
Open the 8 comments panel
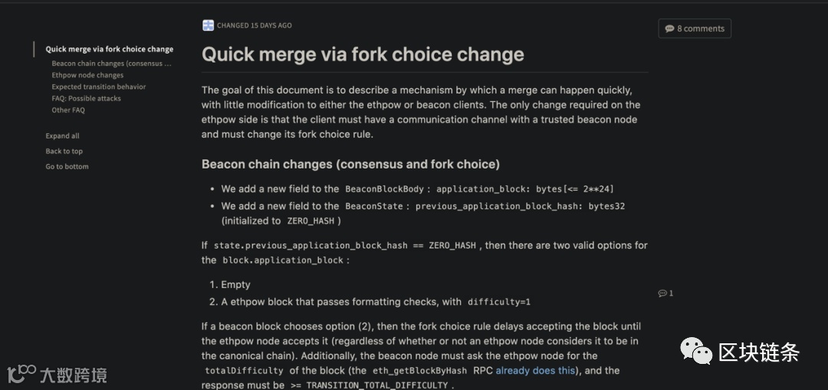click(x=695, y=28)
